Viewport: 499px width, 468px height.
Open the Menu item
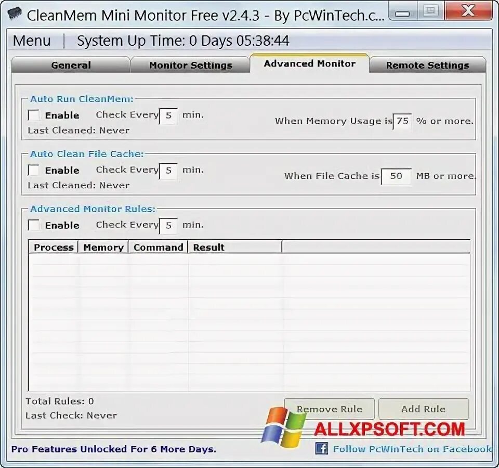(x=32, y=41)
